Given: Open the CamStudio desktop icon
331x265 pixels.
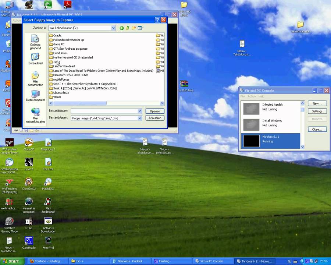Looking at the screenshot, I should [29, 243].
